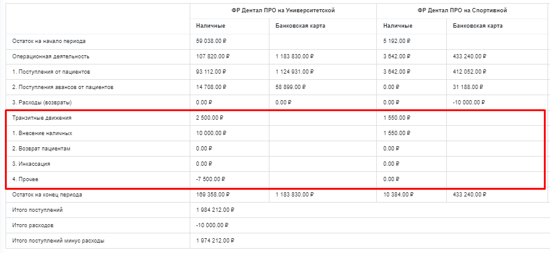
Task: Select the value 14 708.00 ₽
Action: tap(211, 87)
